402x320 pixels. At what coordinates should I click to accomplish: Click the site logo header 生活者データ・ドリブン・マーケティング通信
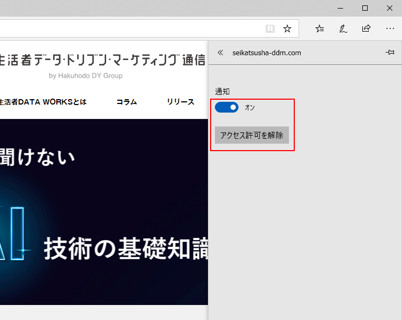click(102, 59)
